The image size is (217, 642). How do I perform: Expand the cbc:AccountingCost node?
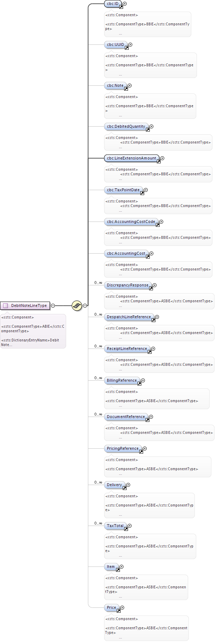tap(152, 253)
